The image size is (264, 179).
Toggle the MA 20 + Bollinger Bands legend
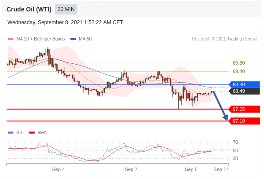(x=40, y=39)
